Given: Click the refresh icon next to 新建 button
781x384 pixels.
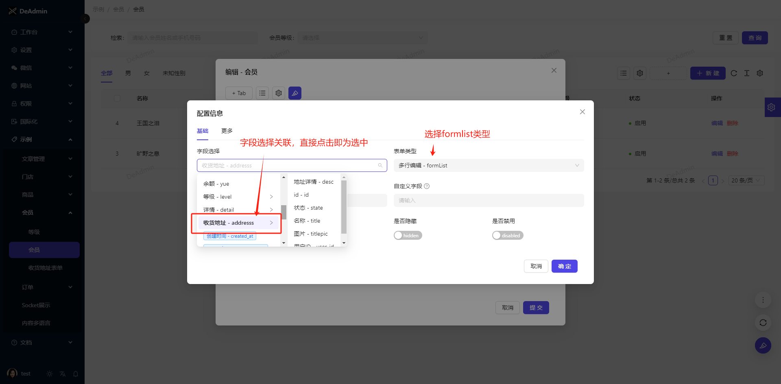Looking at the screenshot, I should click(x=734, y=73).
